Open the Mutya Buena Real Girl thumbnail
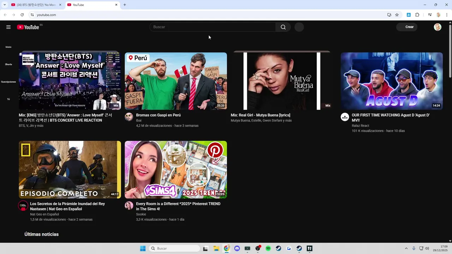The width and height of the screenshot is (452, 254). 282,81
